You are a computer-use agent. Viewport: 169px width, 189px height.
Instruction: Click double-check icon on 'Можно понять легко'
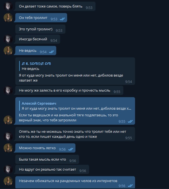(x=71, y=149)
